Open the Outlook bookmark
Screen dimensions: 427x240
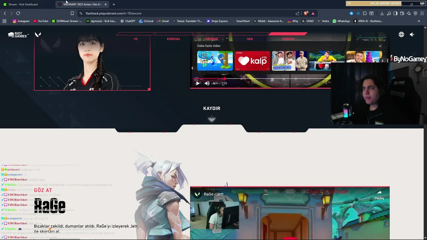(146, 21)
